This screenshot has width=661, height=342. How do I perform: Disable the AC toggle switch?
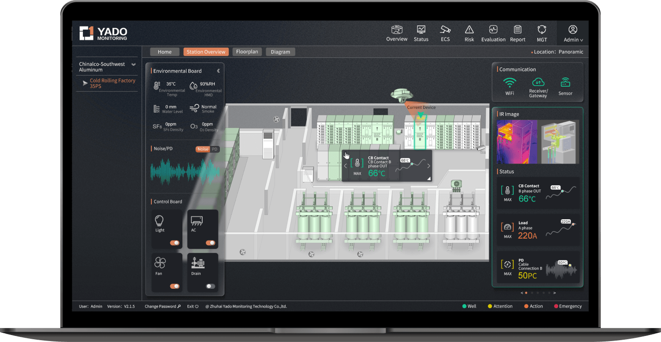coord(210,243)
